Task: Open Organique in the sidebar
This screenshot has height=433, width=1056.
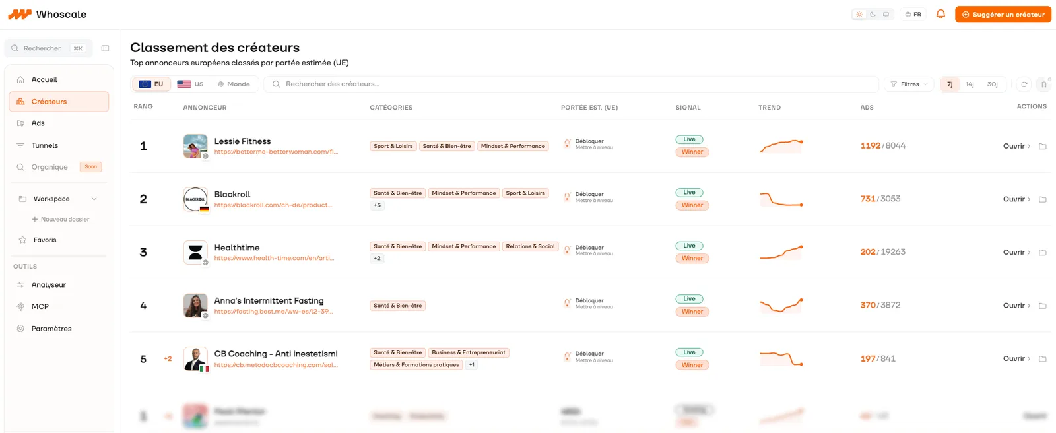Action: [x=59, y=167]
